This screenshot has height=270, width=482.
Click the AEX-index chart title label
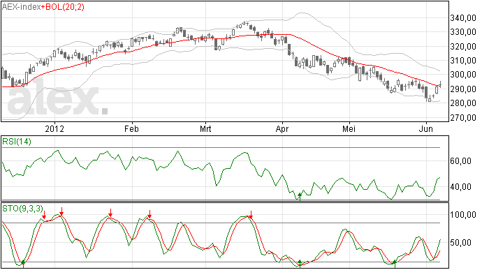pyautogui.click(x=21, y=7)
